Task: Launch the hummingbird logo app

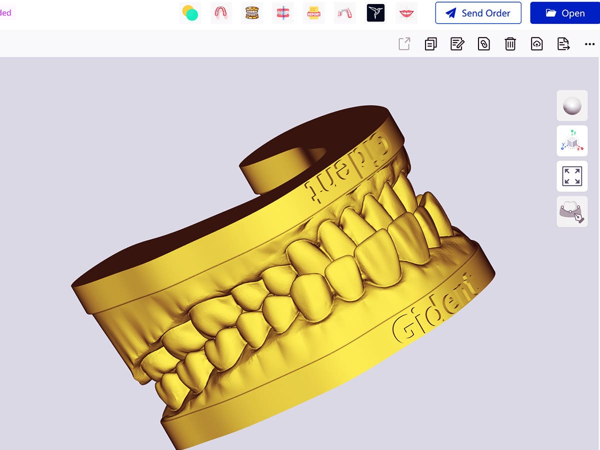Action: [x=376, y=13]
